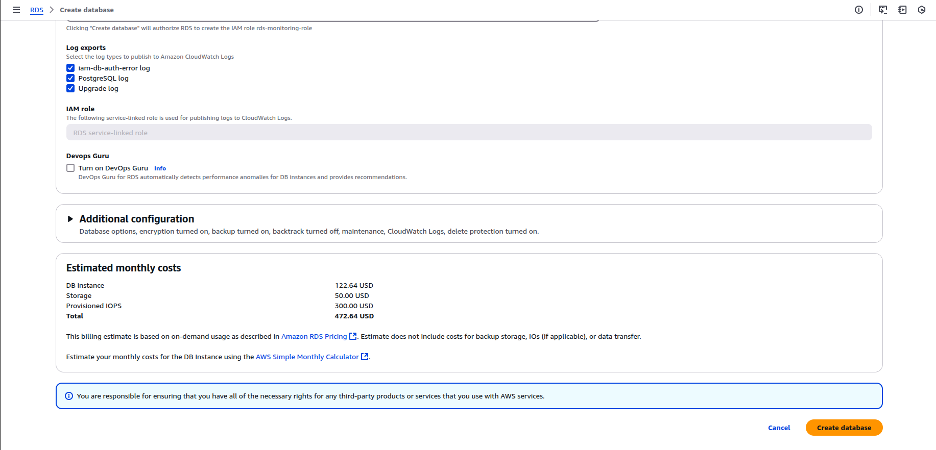Image resolution: width=936 pixels, height=450 pixels.
Task: Open the notebook tutorials panel icon
Action: [902, 10]
